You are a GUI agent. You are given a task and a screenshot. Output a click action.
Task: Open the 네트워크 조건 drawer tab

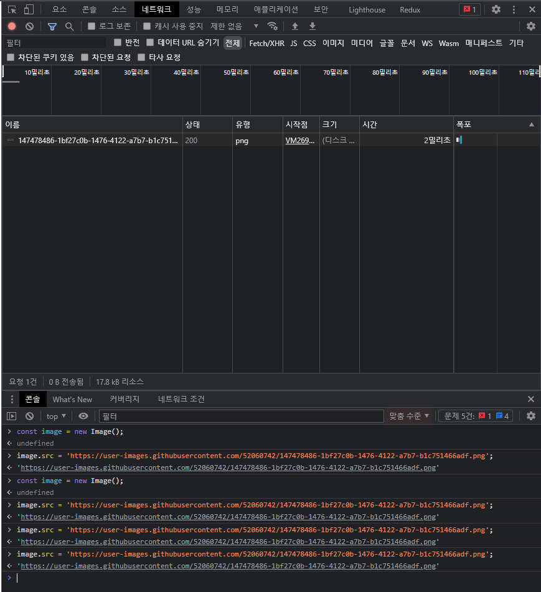(181, 399)
